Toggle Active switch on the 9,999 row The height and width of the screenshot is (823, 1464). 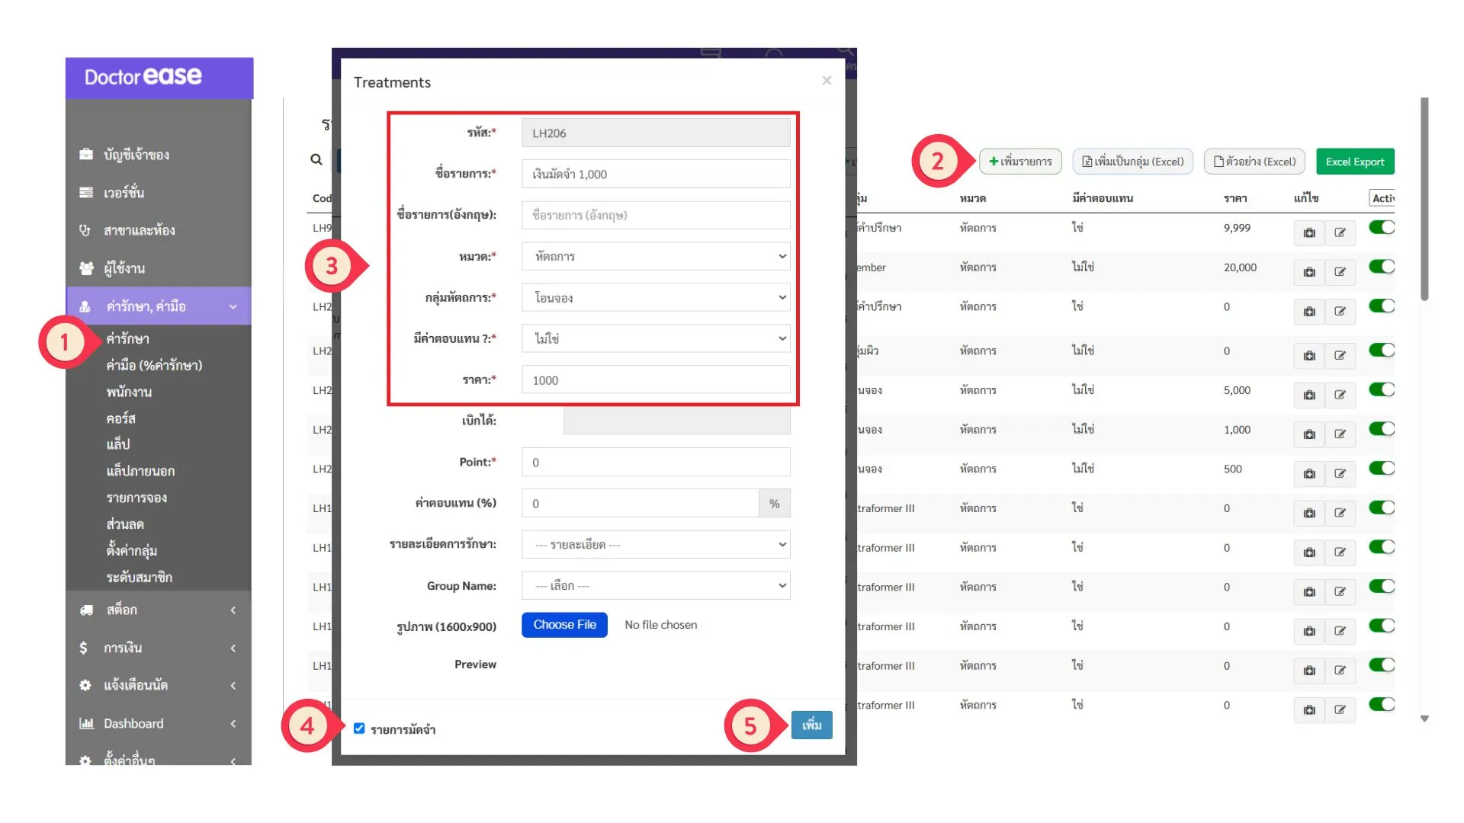point(1381,227)
